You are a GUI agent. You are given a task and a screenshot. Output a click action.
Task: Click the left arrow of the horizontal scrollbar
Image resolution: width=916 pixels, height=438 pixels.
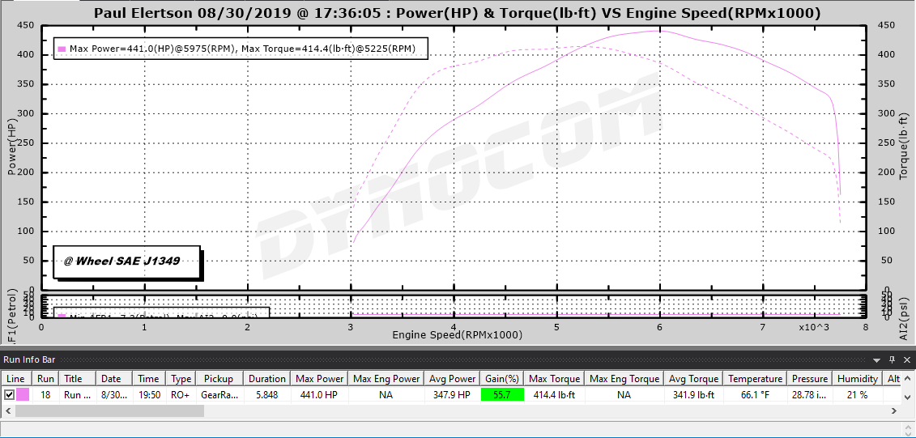point(7,410)
